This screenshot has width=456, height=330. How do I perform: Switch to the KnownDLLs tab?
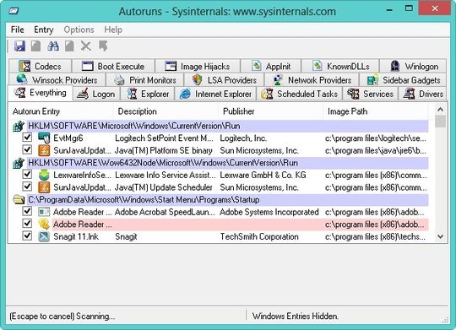point(340,66)
